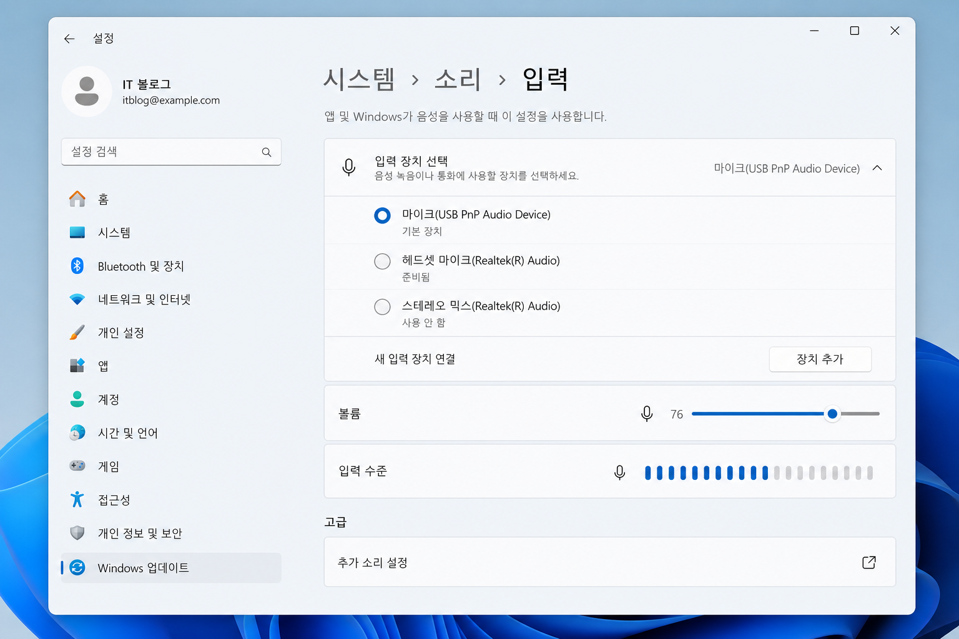The height and width of the screenshot is (639, 959).
Task: Open 홈 in the sidebar
Action: 171,199
